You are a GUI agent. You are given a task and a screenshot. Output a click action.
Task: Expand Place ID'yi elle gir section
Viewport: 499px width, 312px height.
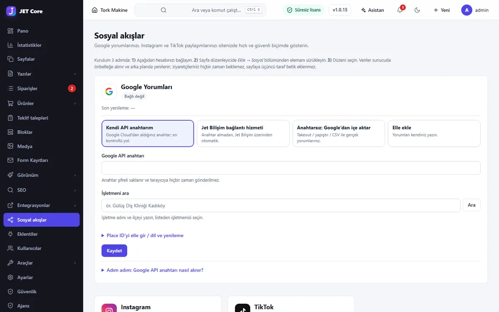coord(143,235)
